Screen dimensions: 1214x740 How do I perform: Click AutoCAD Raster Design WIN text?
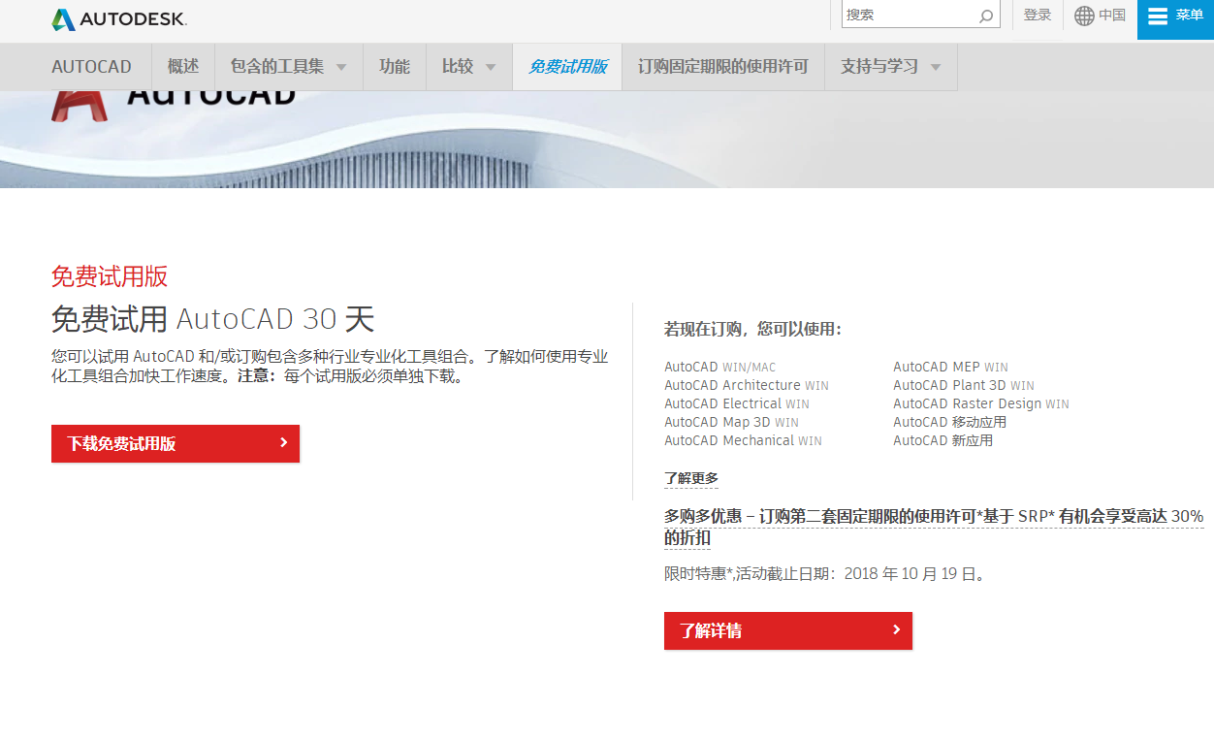(981, 403)
